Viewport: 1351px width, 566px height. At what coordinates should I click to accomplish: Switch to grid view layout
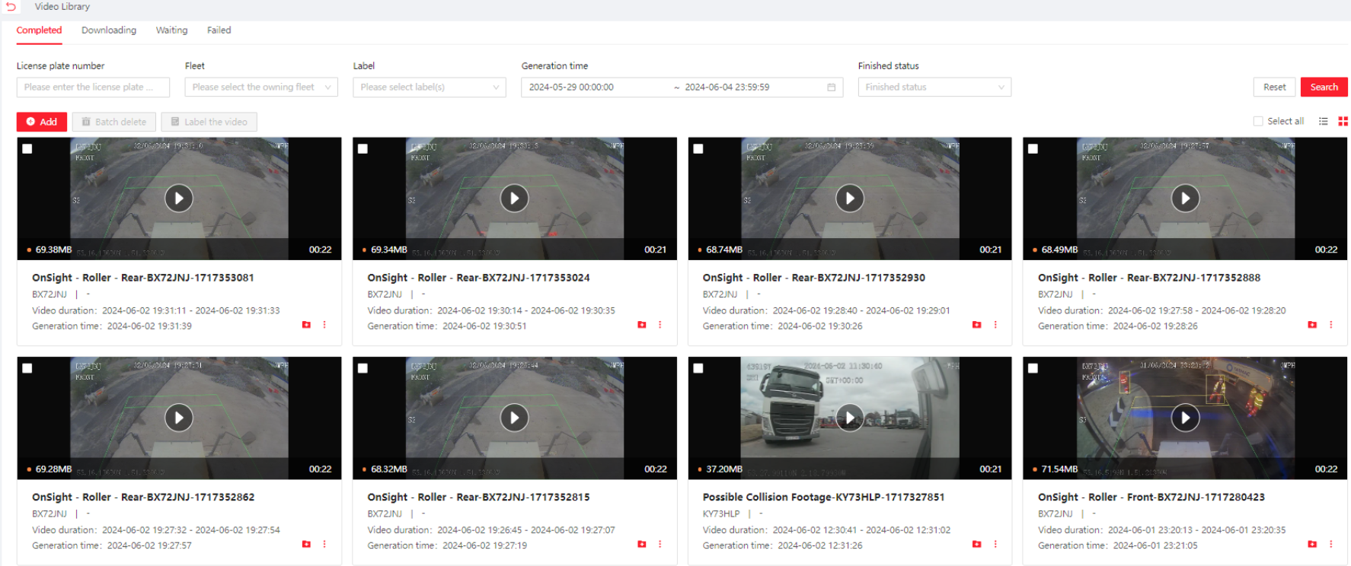[1343, 122]
